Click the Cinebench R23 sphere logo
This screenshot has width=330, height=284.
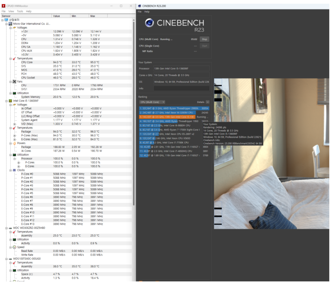click(149, 23)
